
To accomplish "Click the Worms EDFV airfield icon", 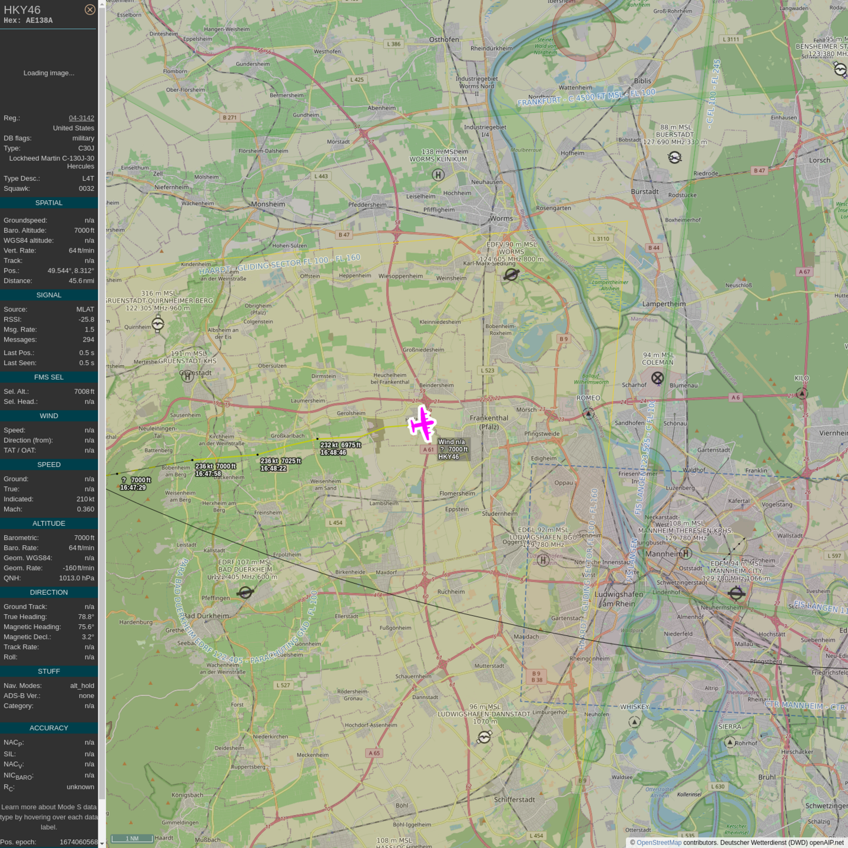I will coord(511,274).
